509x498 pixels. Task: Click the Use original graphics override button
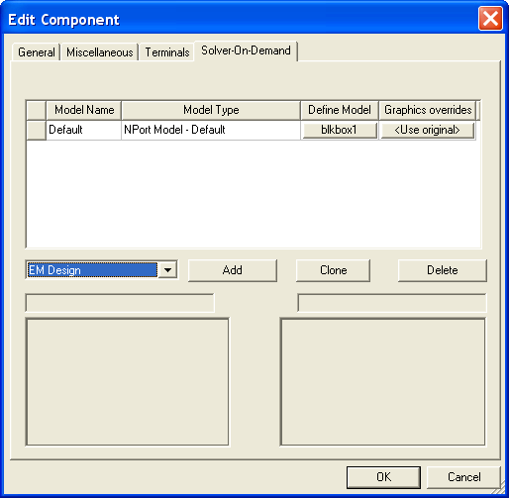click(x=428, y=130)
